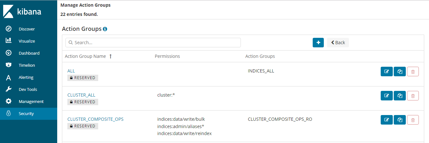The image size is (429, 143).
Task: Duplicate the CLUSTER_ALL action group
Action: point(400,96)
